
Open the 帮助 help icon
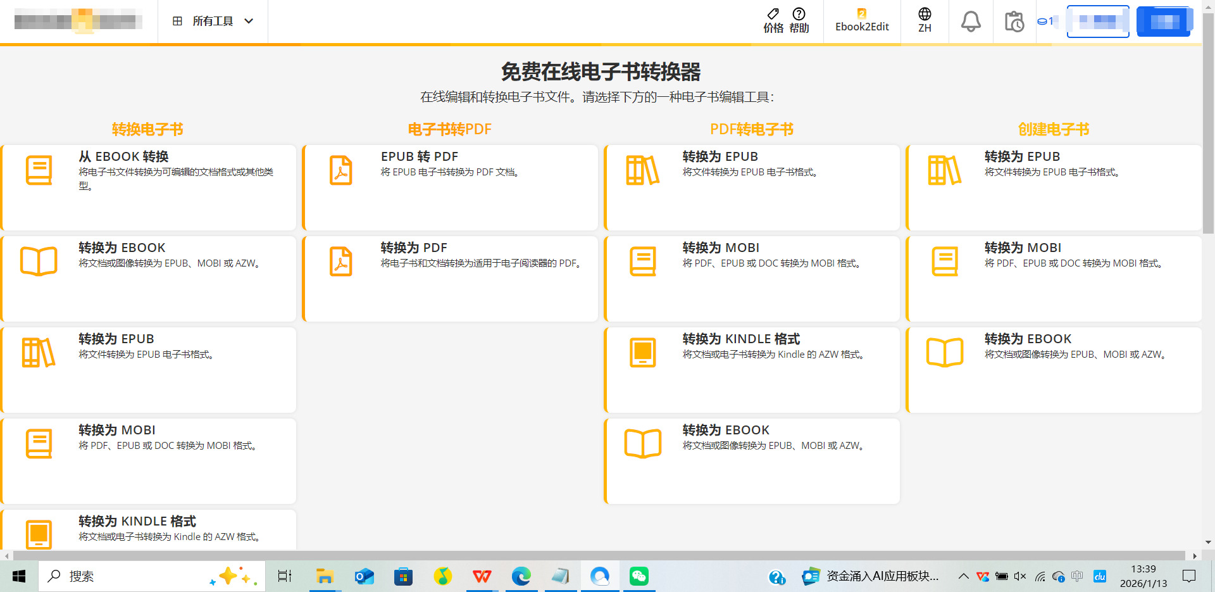click(x=799, y=14)
